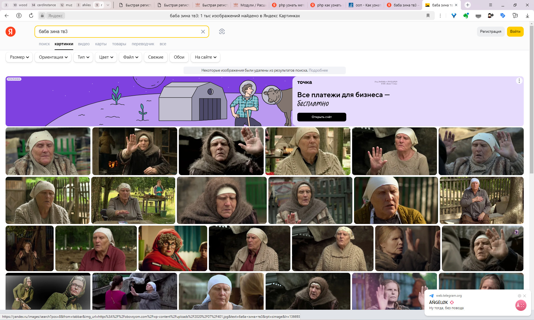Screen dimensions: 534x320
Task: Open the downloads arrow icon
Action: [x=527, y=16]
